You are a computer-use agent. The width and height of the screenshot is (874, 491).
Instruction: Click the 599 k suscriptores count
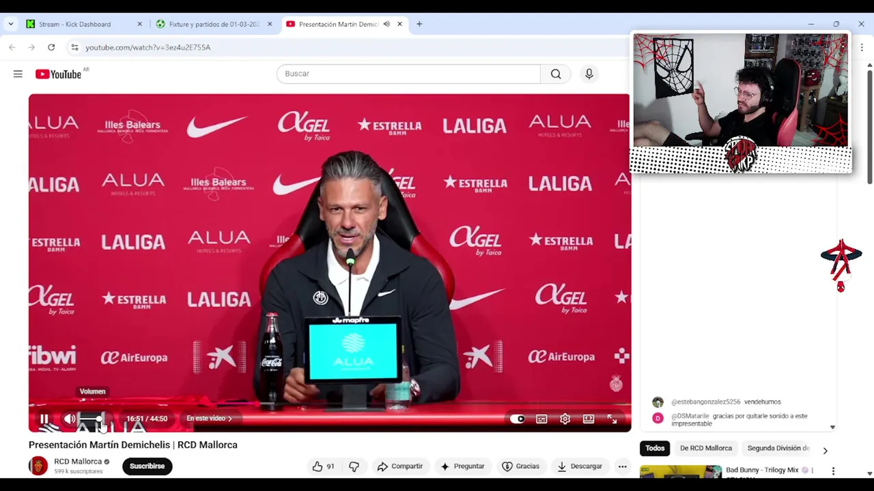point(79,471)
